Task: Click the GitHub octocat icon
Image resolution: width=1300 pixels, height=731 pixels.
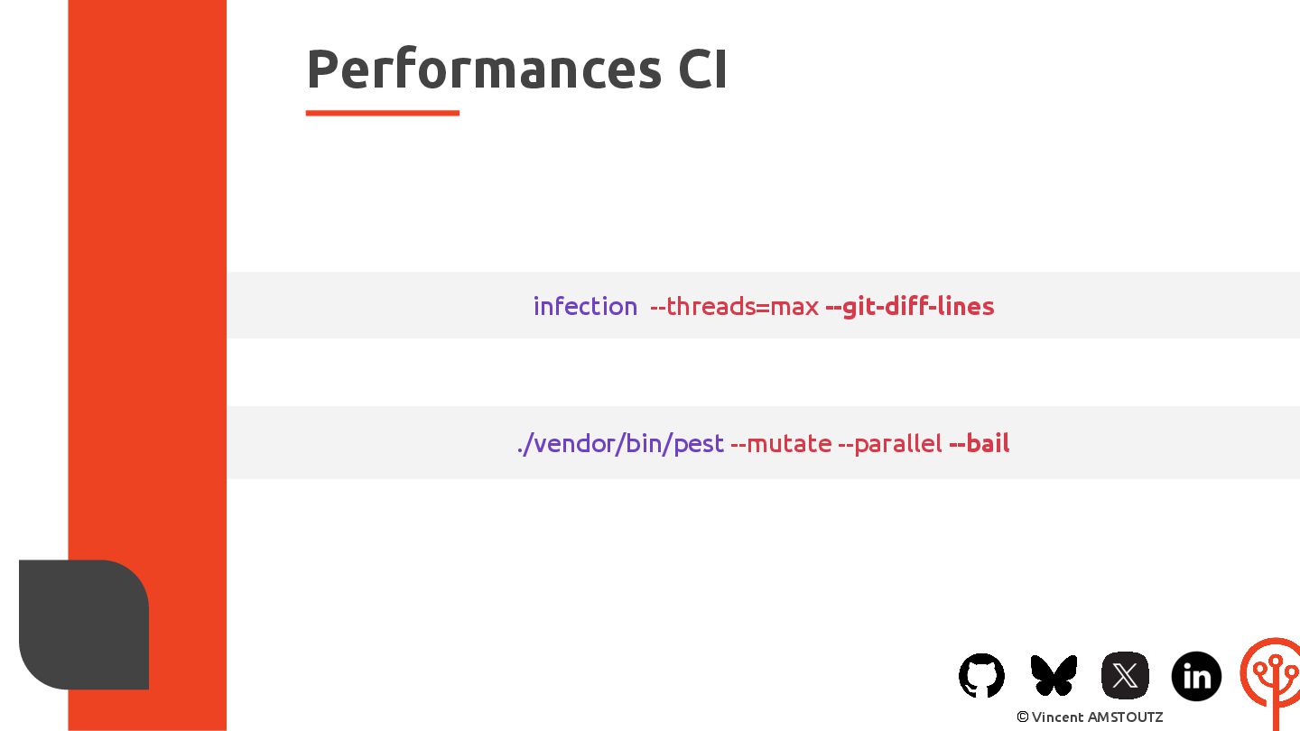Action: [x=981, y=676]
